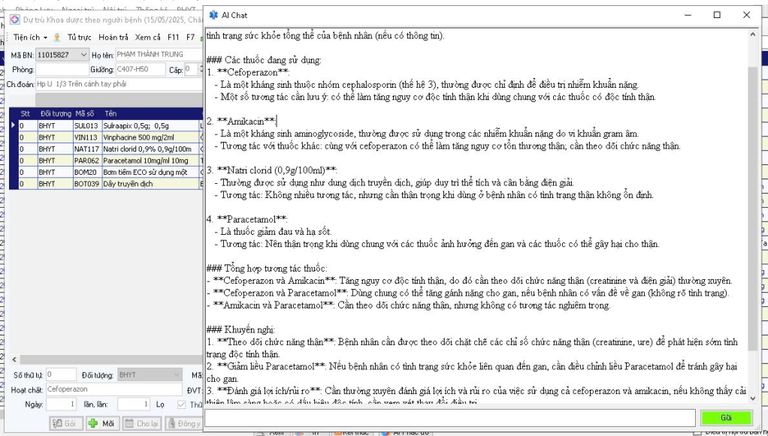Click the Giường field C407-H50

pyautogui.click(x=140, y=70)
